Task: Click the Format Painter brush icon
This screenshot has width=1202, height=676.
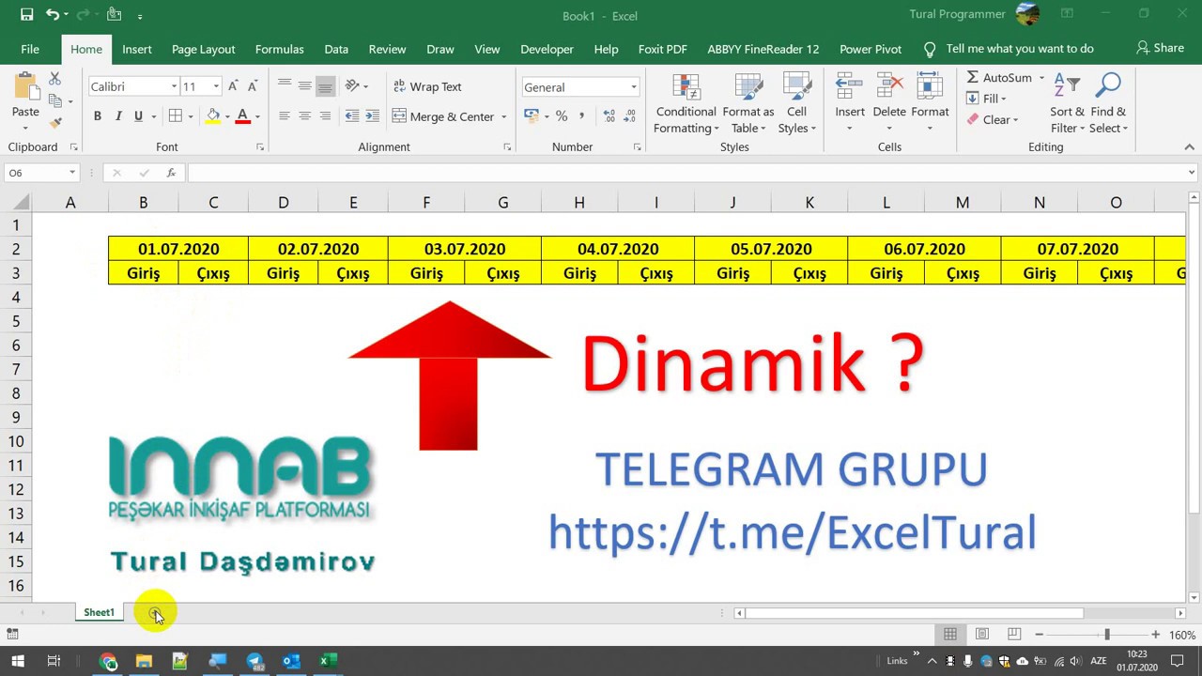Action: click(54, 122)
